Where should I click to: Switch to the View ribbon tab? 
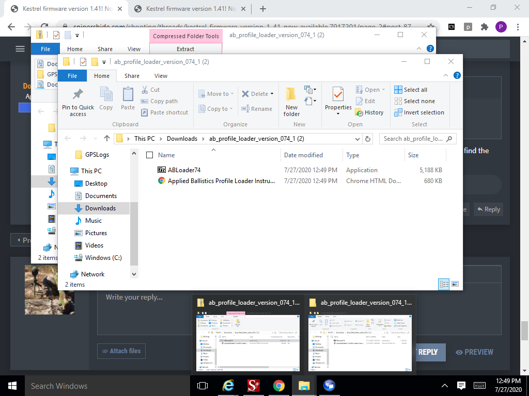click(161, 76)
